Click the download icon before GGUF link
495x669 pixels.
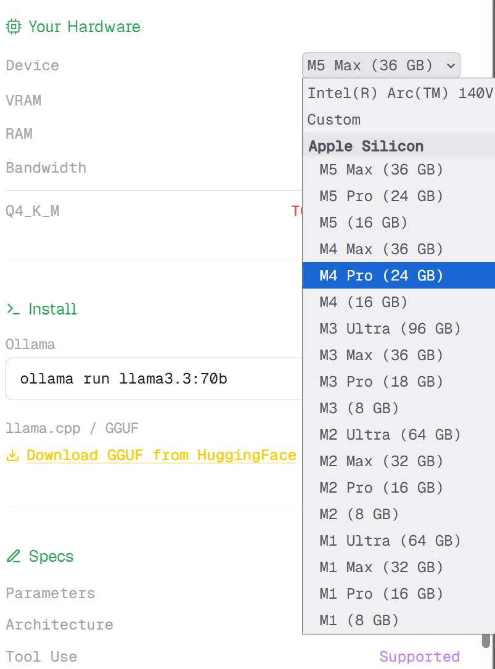[12, 456]
